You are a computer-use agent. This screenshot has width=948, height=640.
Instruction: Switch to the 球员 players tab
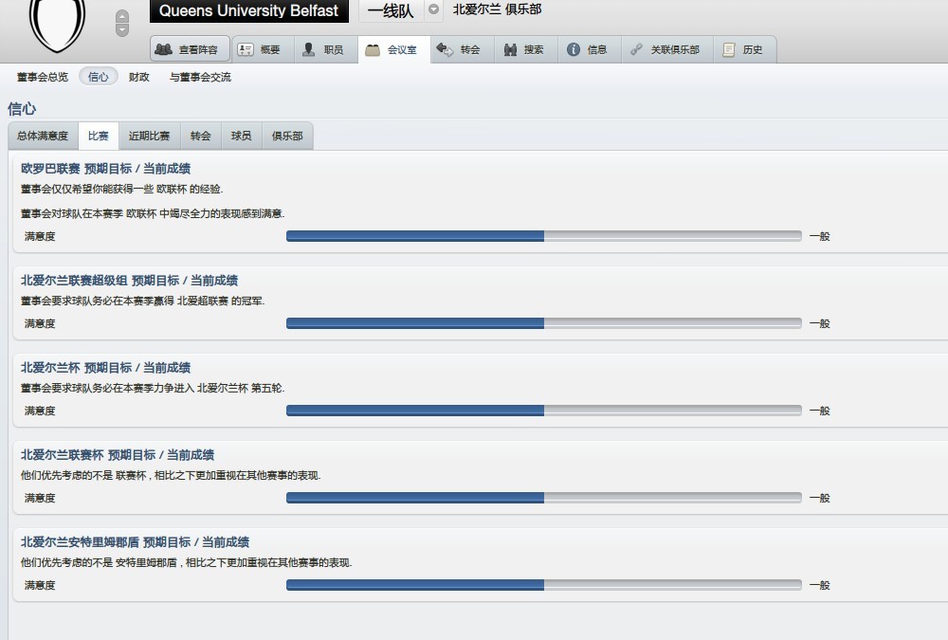[x=241, y=136]
